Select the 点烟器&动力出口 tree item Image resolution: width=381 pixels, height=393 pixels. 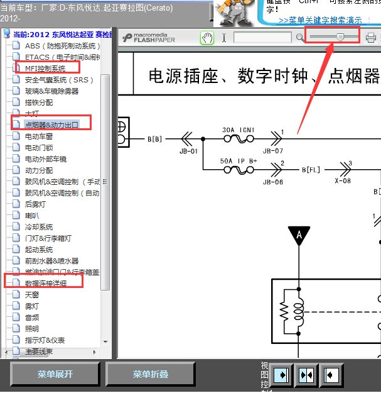point(52,125)
